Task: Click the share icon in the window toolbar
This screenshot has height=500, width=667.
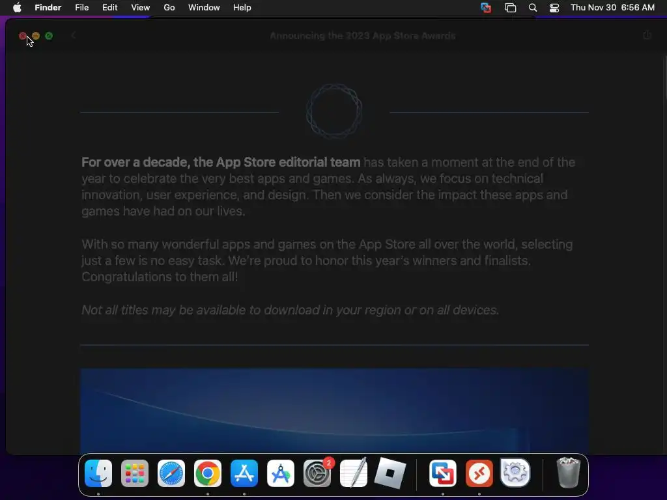Action: [647, 35]
